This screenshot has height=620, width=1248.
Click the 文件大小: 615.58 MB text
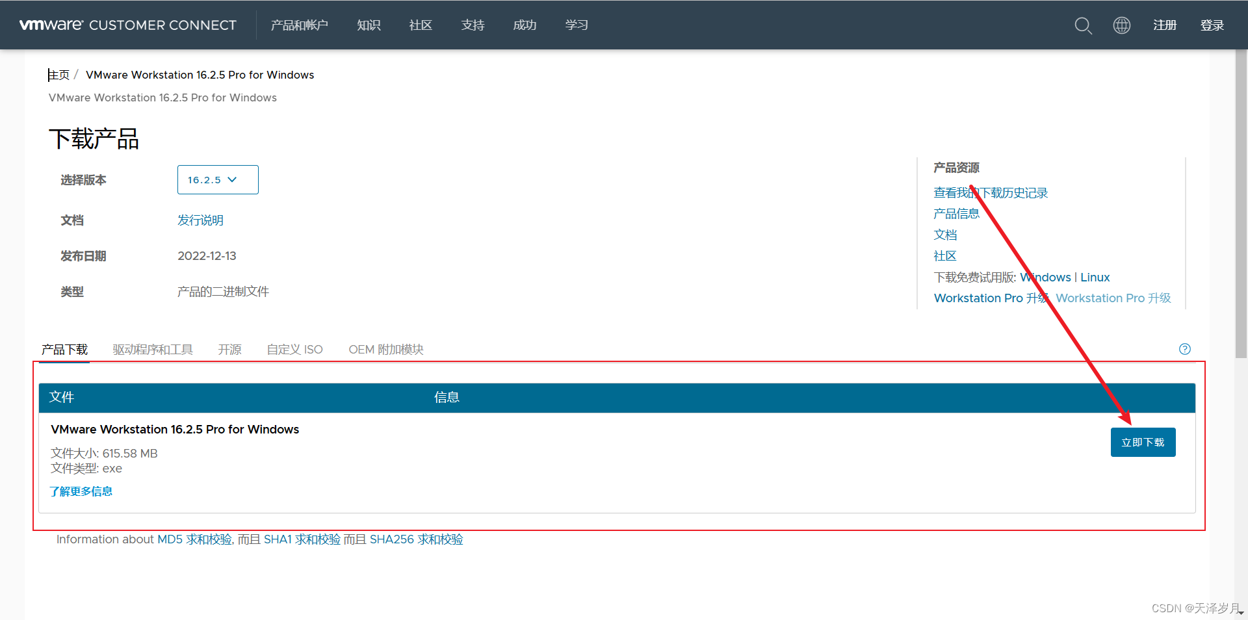(104, 454)
